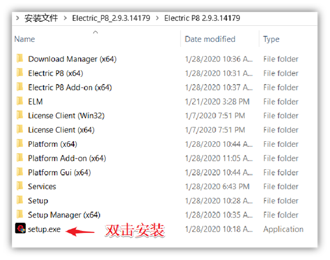The image size is (330, 260).
Task: Select the Platform Gui (x64) folder icon
Action: [x=20, y=172]
